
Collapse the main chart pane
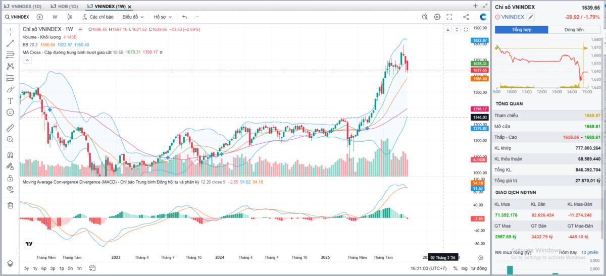click(x=458, y=30)
